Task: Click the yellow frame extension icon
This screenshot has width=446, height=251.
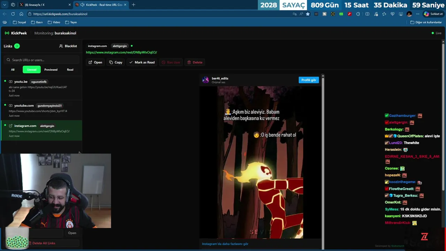Action: pos(333,14)
